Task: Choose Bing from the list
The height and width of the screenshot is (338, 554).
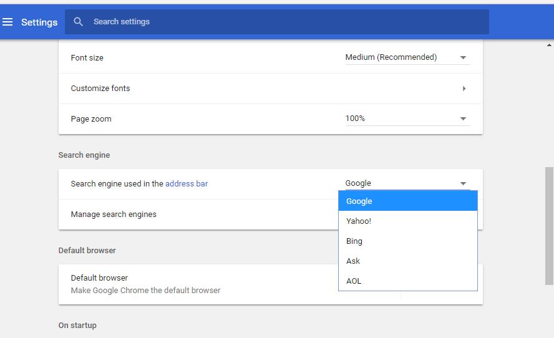Action: 408,241
